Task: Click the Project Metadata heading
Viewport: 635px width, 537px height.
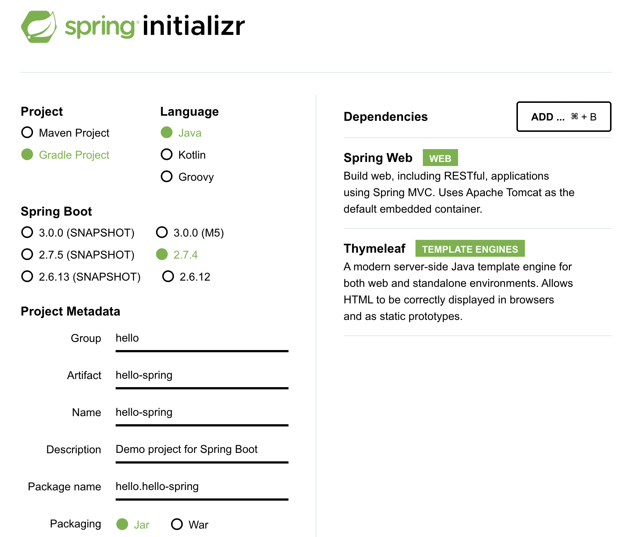Action: click(x=70, y=311)
